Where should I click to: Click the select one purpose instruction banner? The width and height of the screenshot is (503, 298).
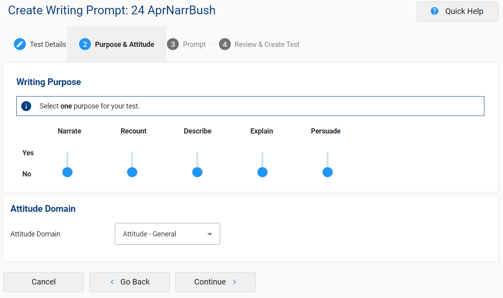coord(250,106)
